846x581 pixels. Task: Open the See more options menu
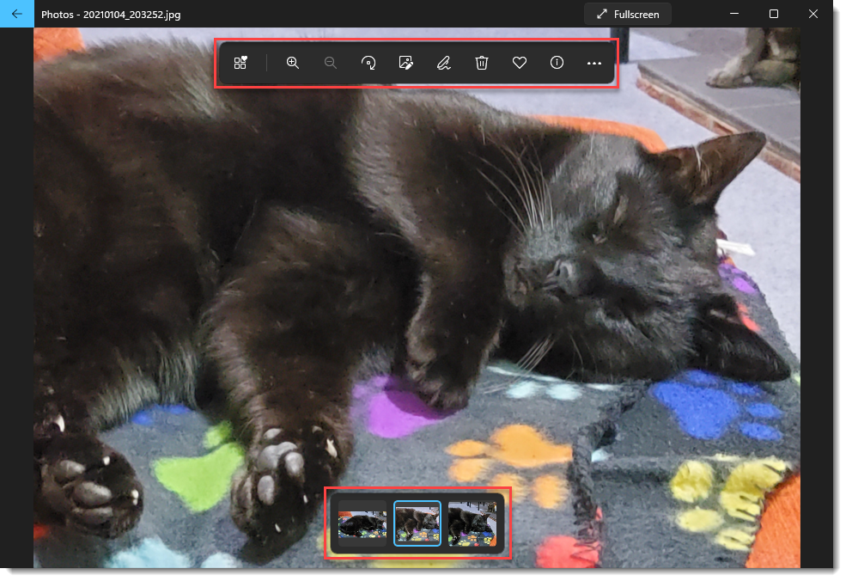click(x=594, y=62)
